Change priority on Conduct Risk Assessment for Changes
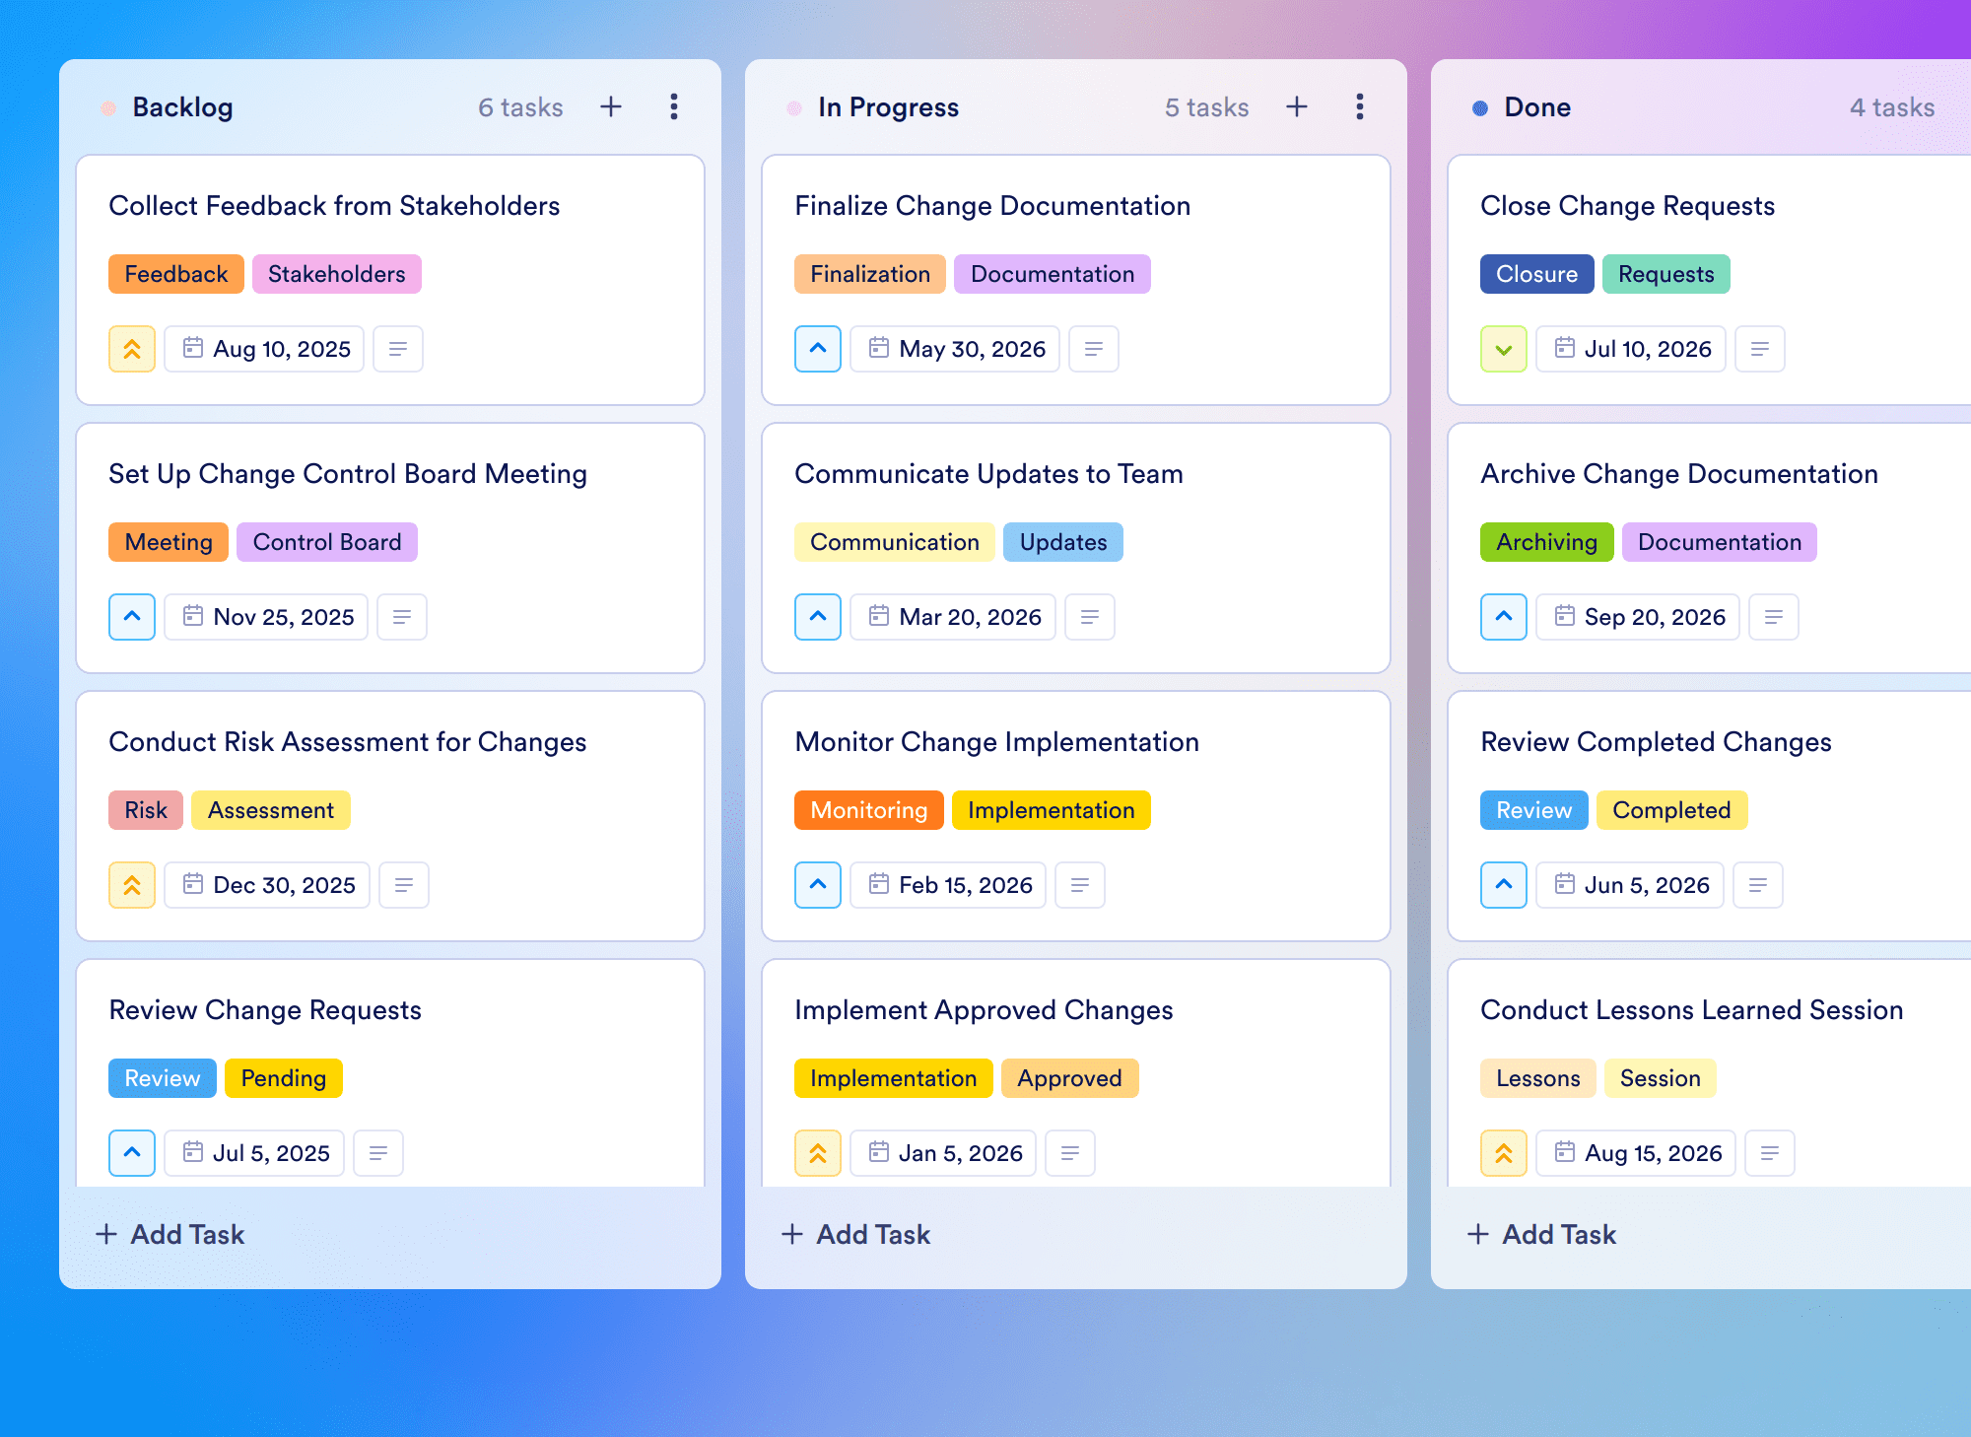This screenshot has width=1971, height=1437. point(132,885)
